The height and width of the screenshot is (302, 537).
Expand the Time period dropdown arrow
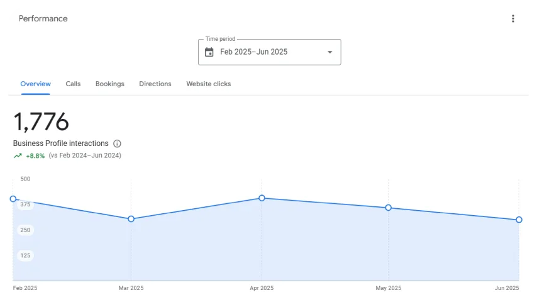coord(329,52)
